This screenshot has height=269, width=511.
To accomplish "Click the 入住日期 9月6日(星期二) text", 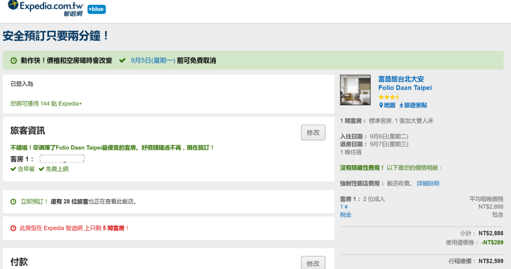I will pos(374,136).
